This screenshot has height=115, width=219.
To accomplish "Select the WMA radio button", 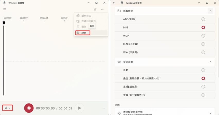I will [203, 36].
